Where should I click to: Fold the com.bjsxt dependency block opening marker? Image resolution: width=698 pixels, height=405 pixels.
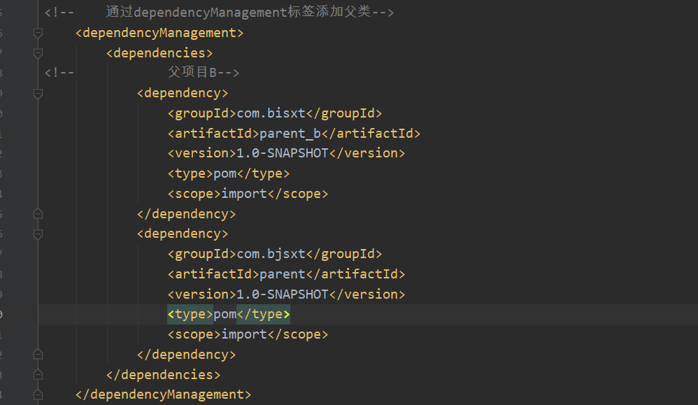[38, 234]
